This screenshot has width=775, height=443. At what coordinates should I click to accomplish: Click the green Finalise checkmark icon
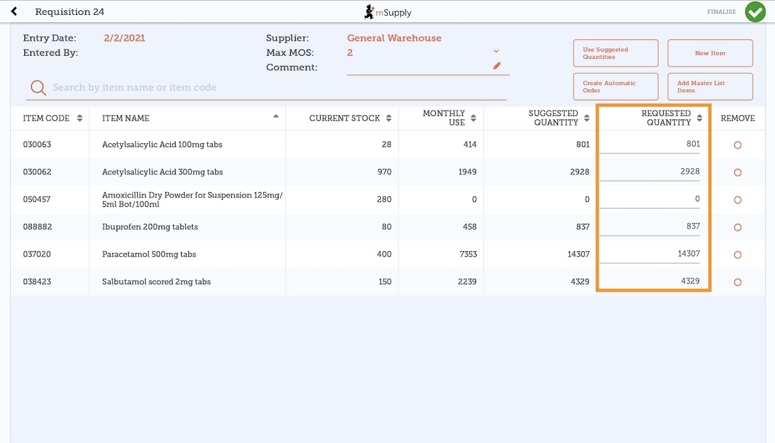(x=755, y=12)
